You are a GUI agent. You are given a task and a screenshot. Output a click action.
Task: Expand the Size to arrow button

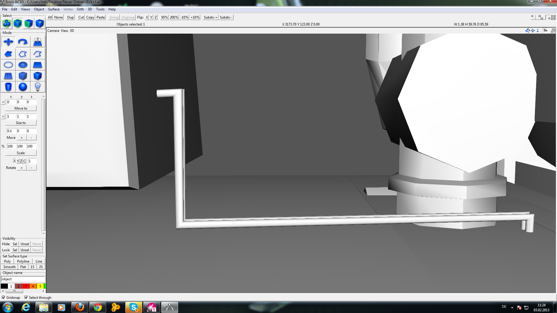pos(3,117)
